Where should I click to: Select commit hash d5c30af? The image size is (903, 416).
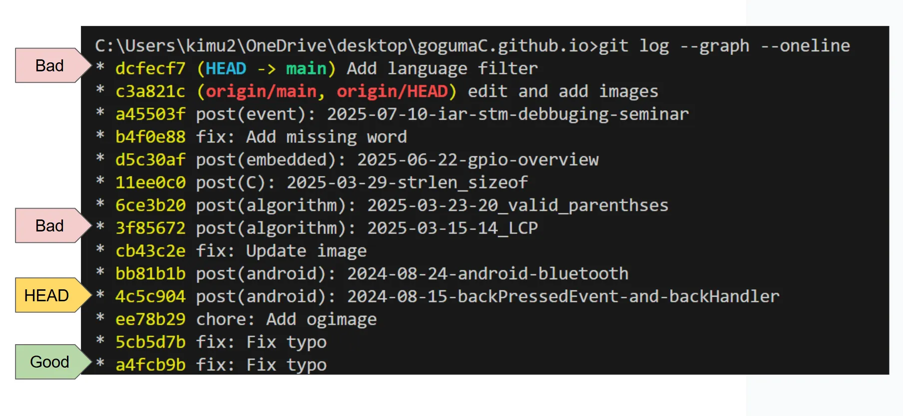point(150,160)
